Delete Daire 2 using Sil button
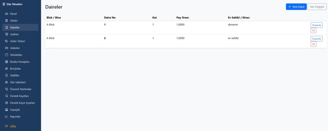This screenshot has width=328, height=131. 314,44
